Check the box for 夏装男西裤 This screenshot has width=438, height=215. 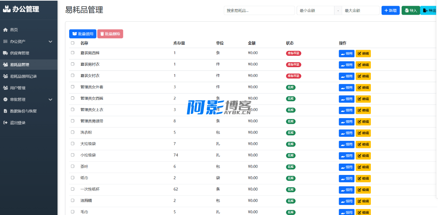point(72,53)
